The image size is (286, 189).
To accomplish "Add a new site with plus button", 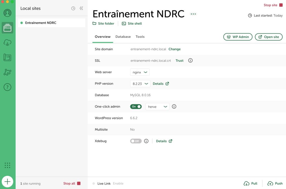I will (8, 181).
